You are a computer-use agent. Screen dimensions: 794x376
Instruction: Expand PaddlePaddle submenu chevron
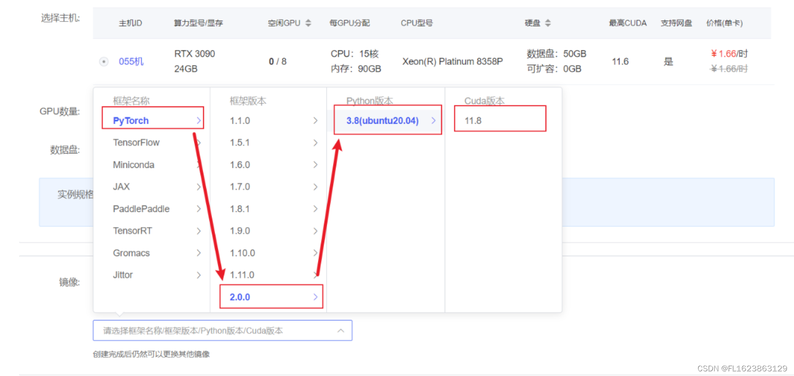(199, 209)
